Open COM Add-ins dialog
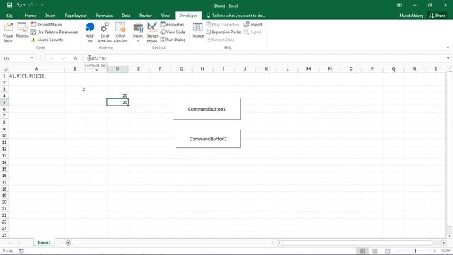Screen dimensions: 453x255 point(120,33)
